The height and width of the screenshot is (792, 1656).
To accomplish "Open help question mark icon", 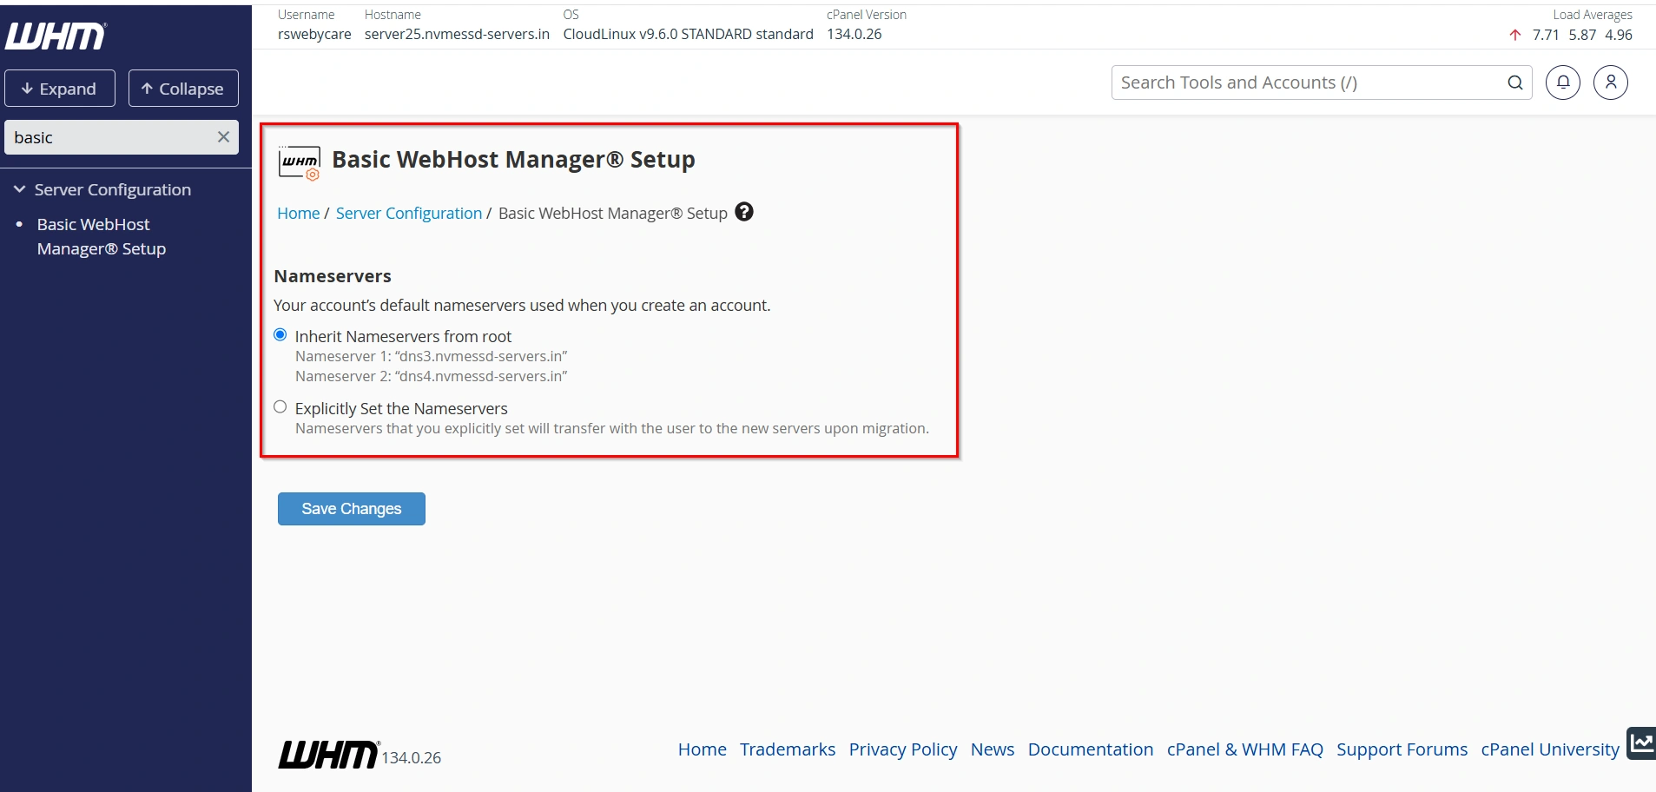I will pos(744,212).
